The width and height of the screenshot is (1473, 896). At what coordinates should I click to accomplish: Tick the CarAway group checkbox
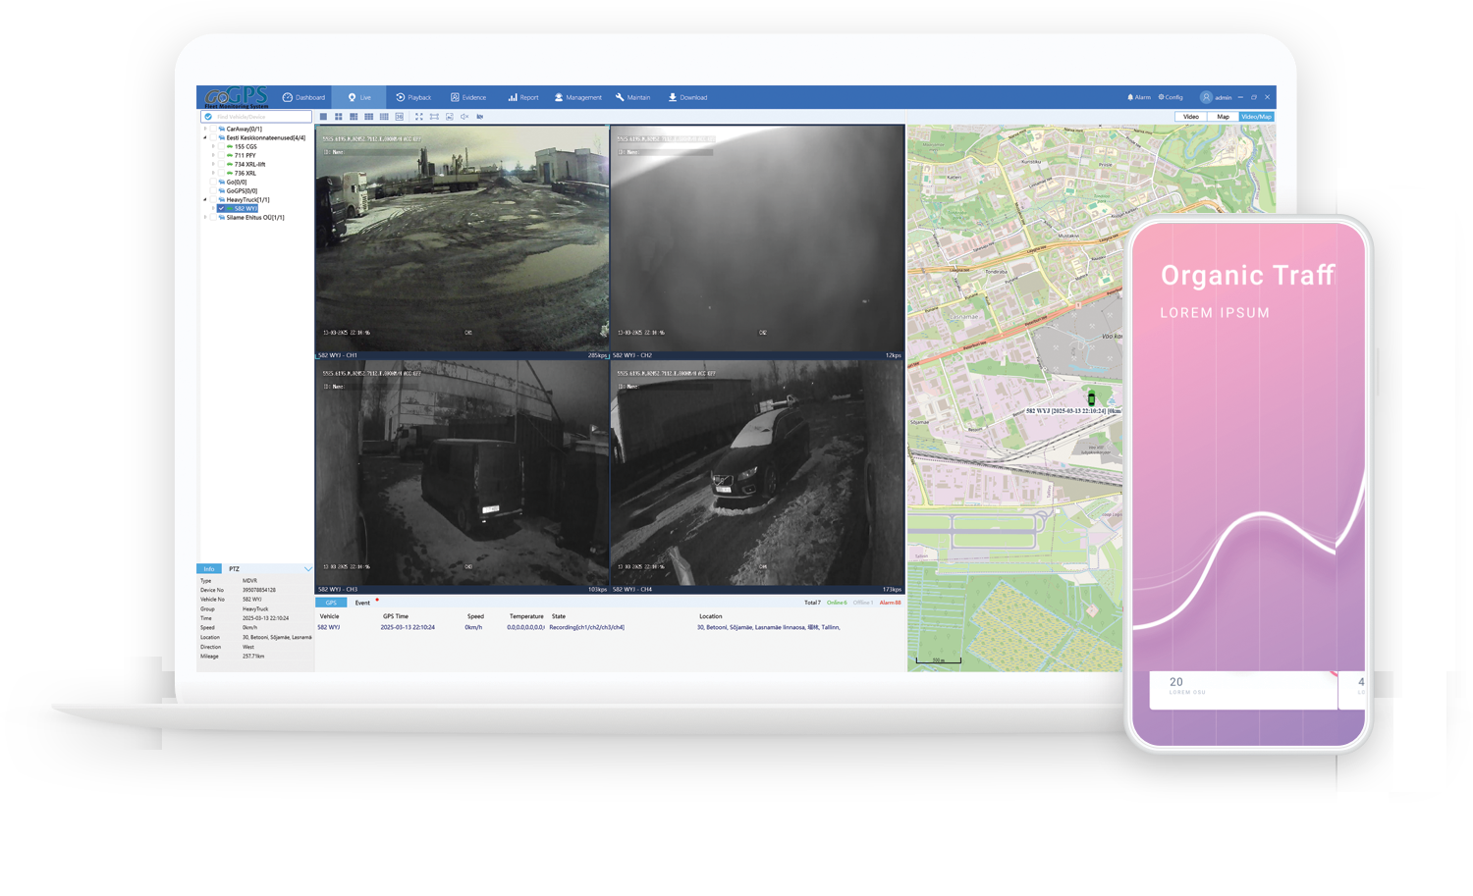(x=213, y=130)
